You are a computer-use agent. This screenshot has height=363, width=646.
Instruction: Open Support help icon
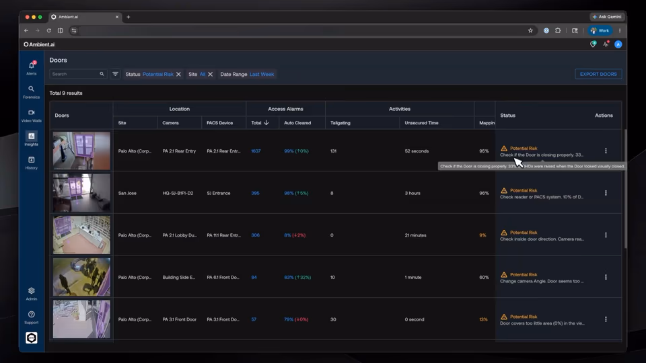click(32, 317)
